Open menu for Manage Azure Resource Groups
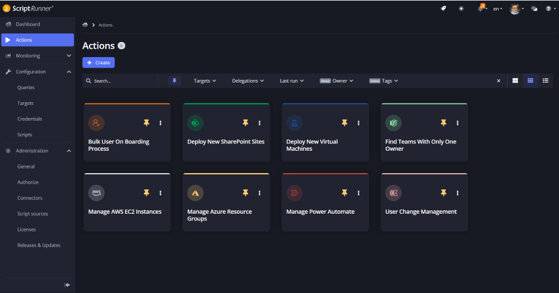This screenshot has width=559, height=293. tap(259, 193)
